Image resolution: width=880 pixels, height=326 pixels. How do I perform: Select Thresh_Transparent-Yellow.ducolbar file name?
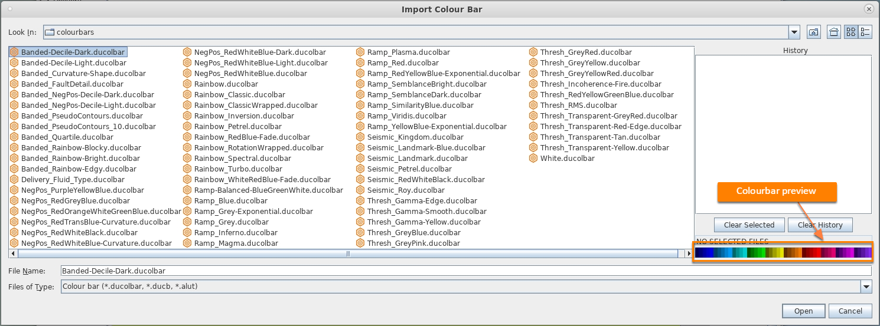605,147
